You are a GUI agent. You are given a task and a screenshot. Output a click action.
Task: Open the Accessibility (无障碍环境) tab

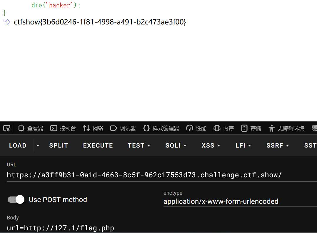pos(286,128)
